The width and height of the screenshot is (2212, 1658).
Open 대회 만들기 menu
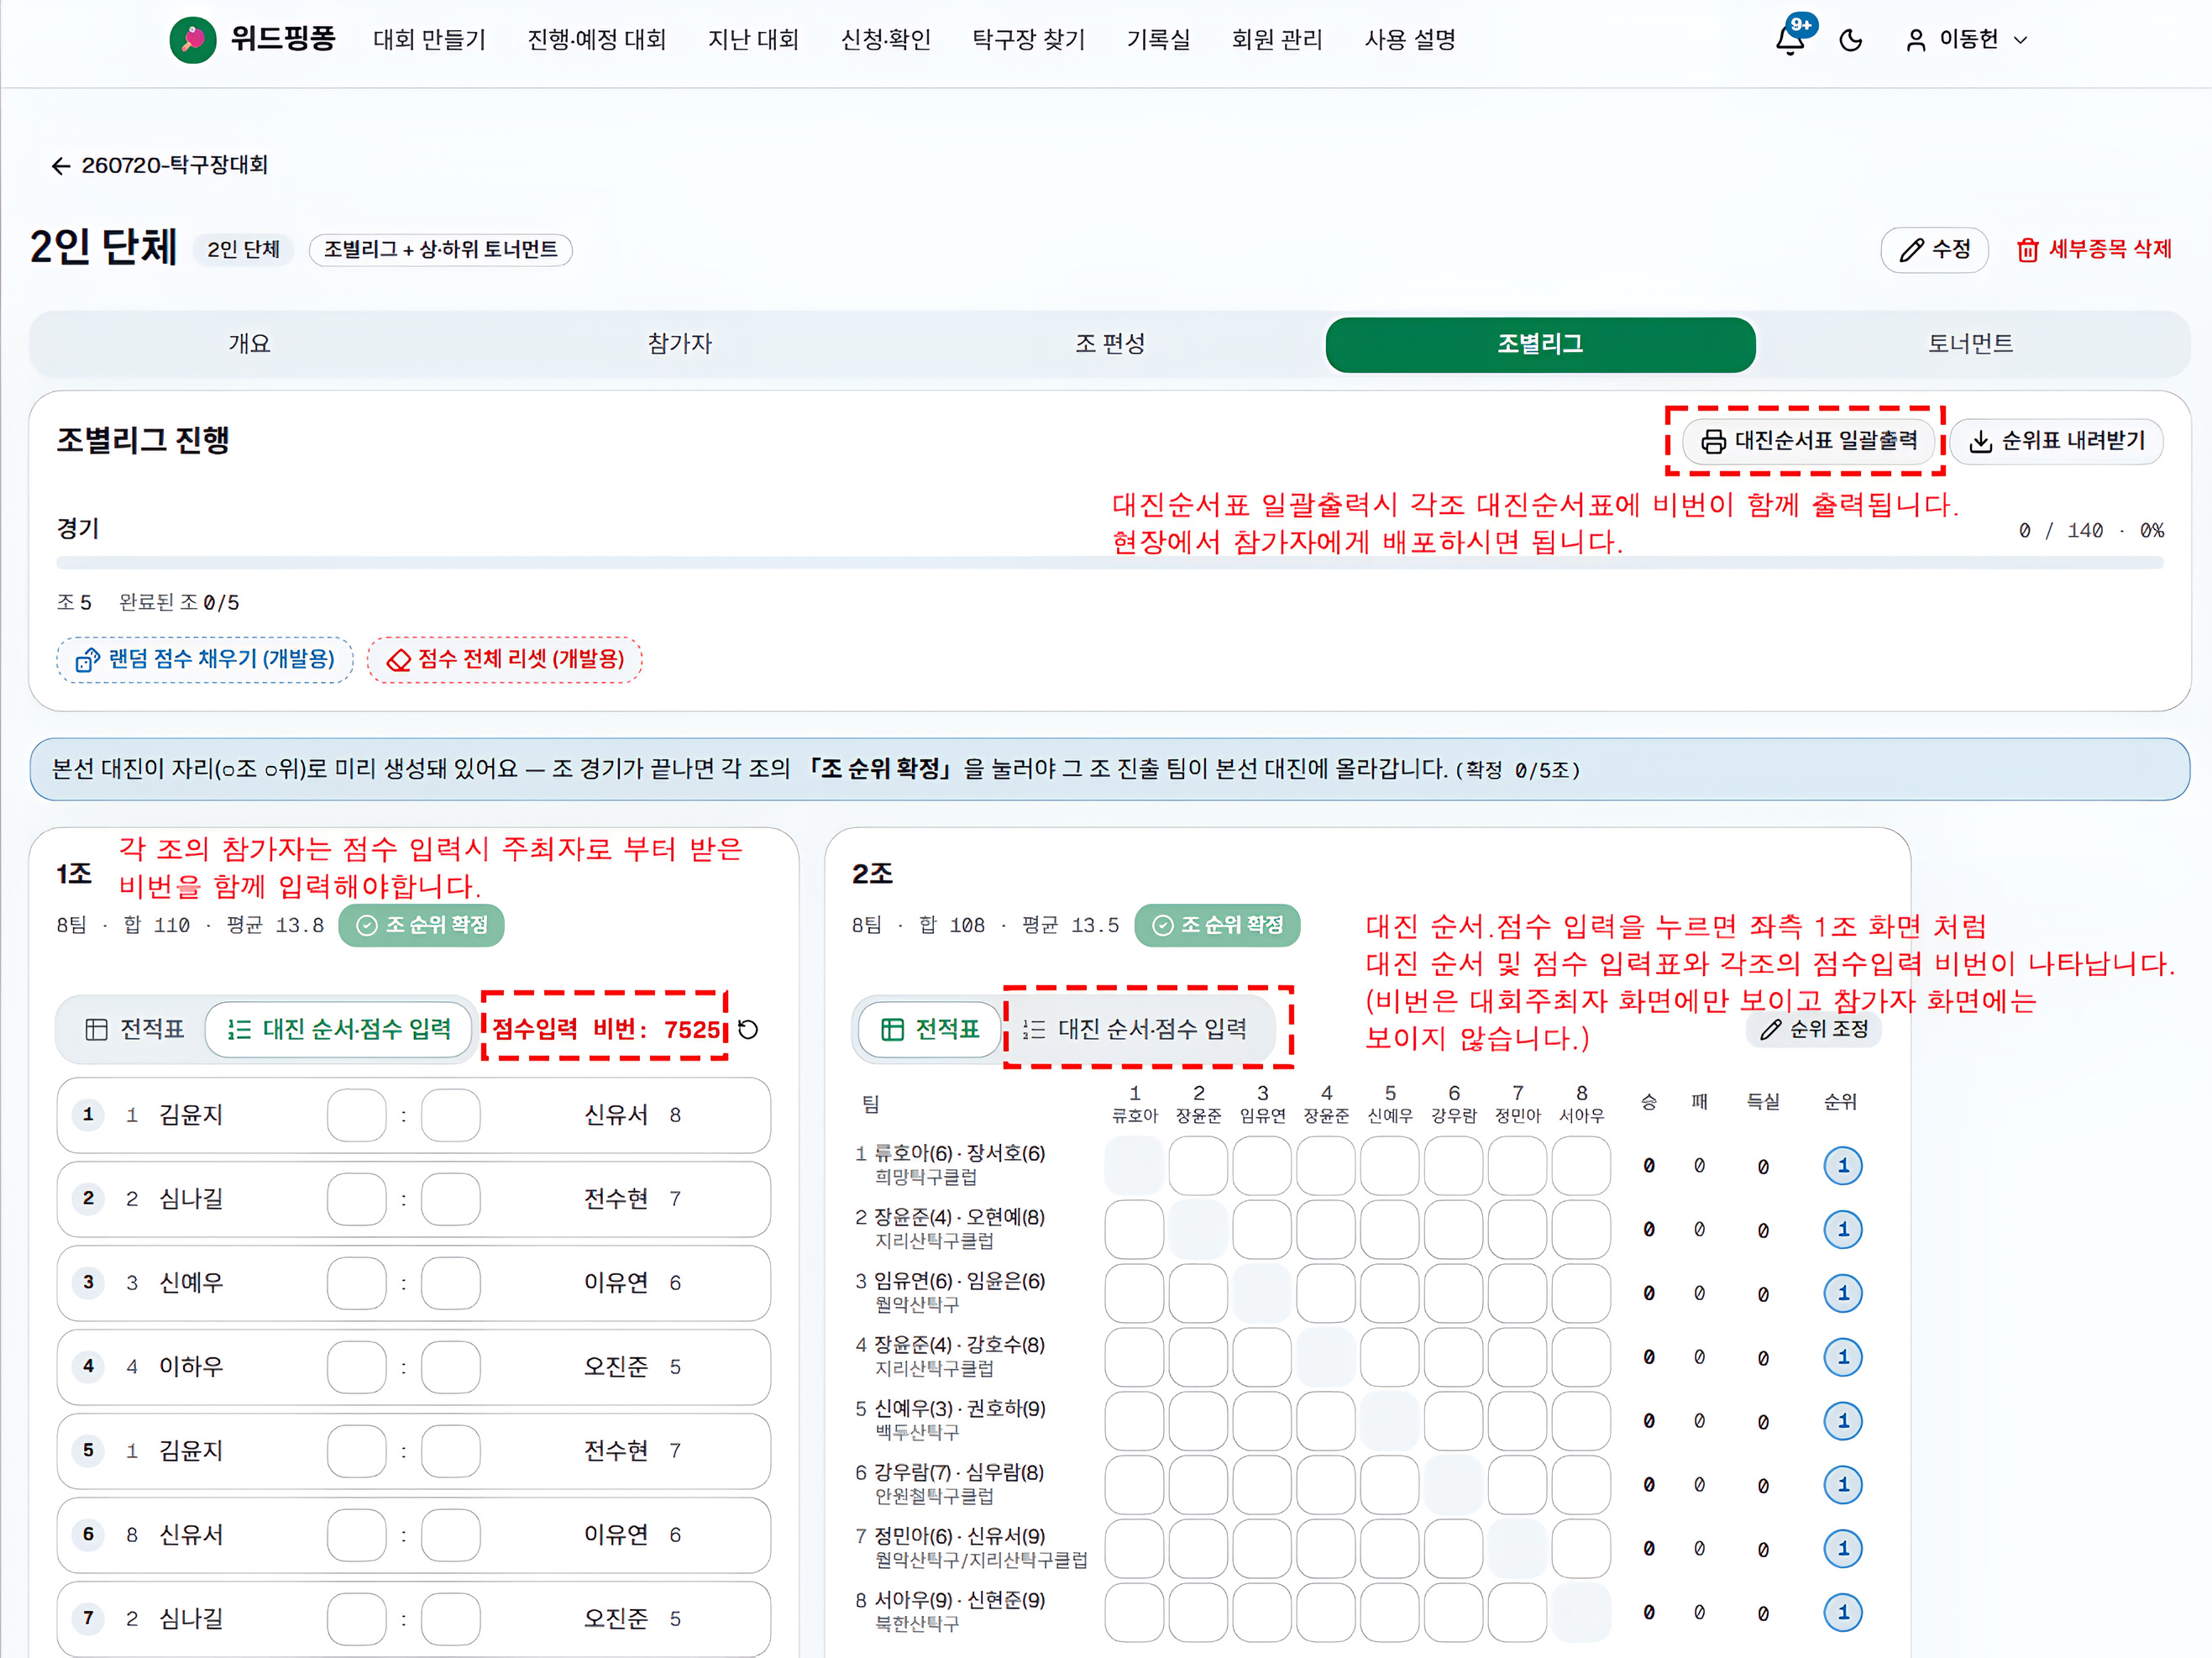click(429, 40)
